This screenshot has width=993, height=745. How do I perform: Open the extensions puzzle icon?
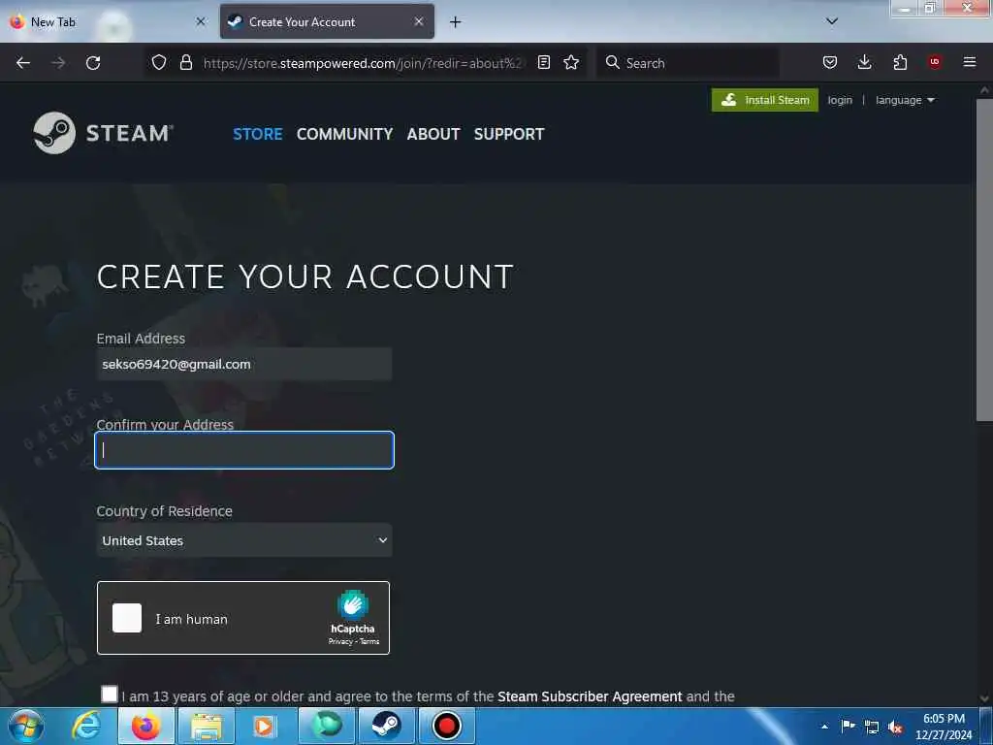pos(900,62)
